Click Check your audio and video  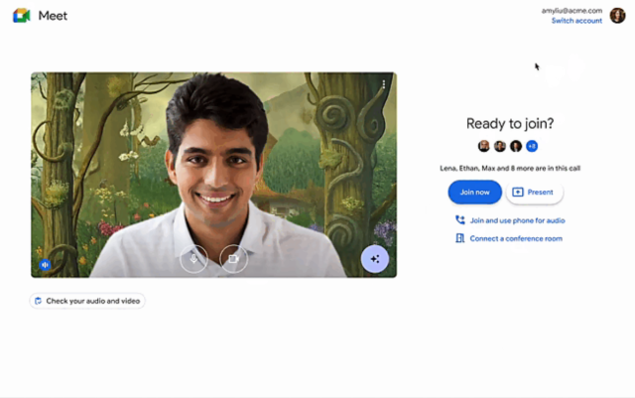87,301
